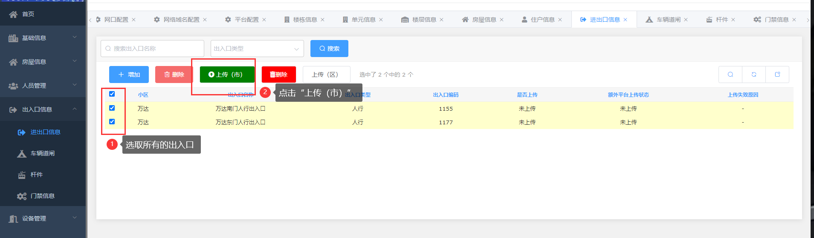Click the 门禁信息 gears icon in sidebar

point(22,196)
